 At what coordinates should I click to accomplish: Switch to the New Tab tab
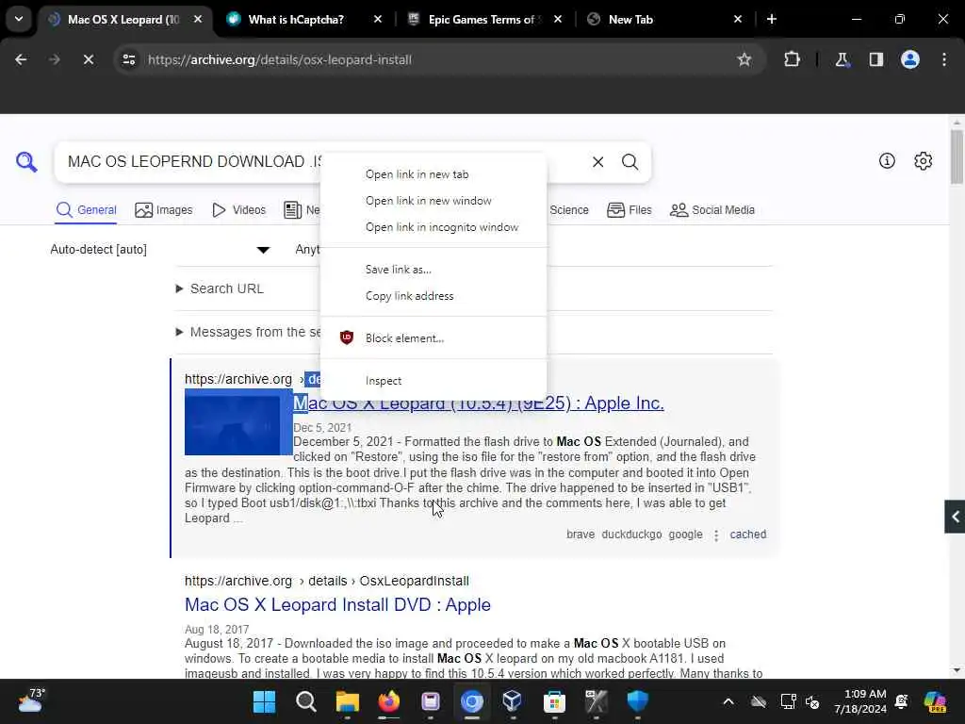coord(630,20)
